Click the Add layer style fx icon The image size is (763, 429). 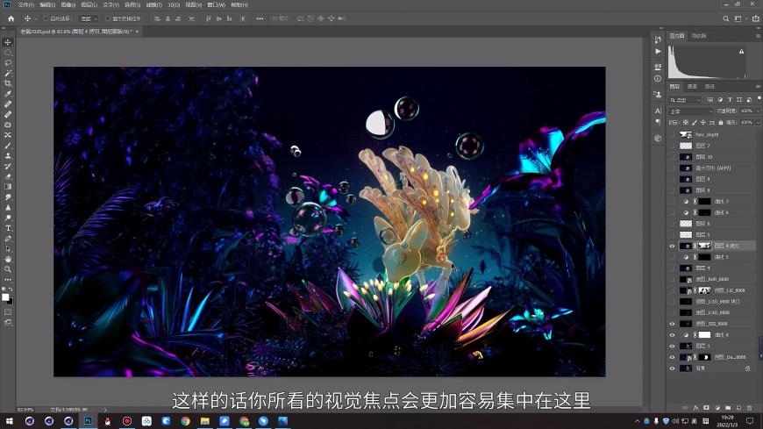pos(695,408)
